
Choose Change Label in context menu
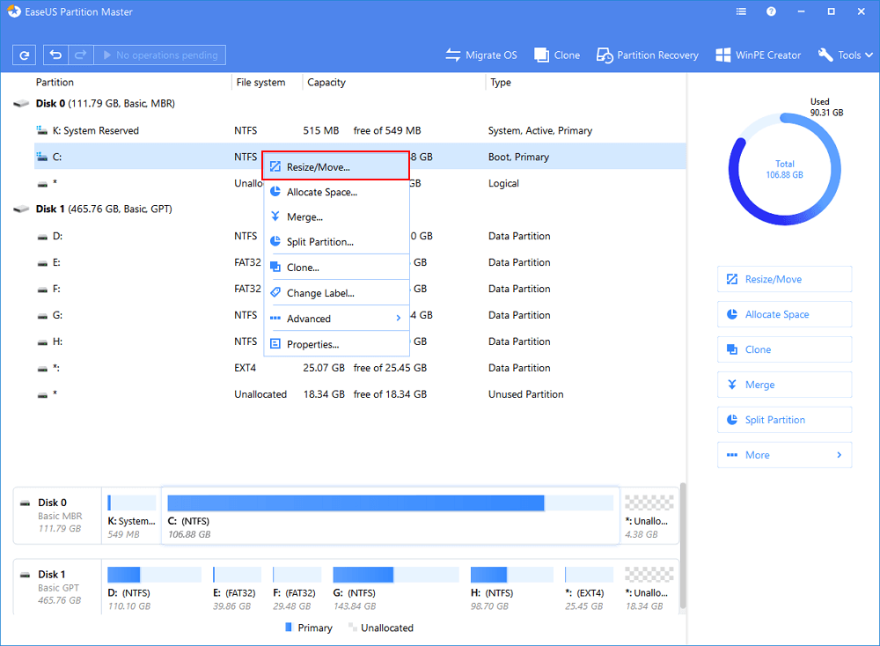click(336, 293)
